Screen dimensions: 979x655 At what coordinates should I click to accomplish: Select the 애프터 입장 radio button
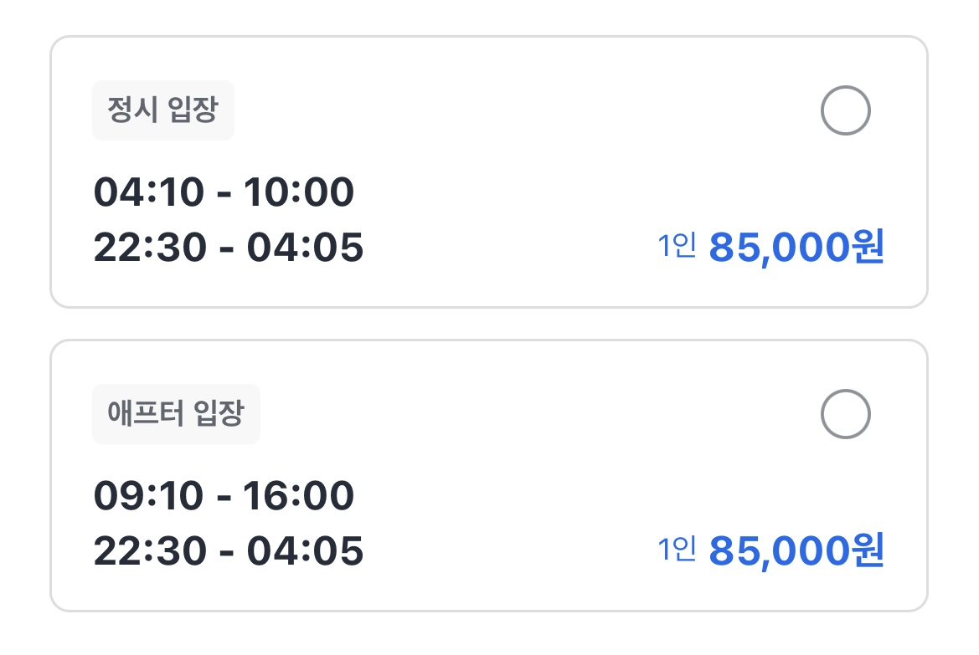click(x=845, y=414)
